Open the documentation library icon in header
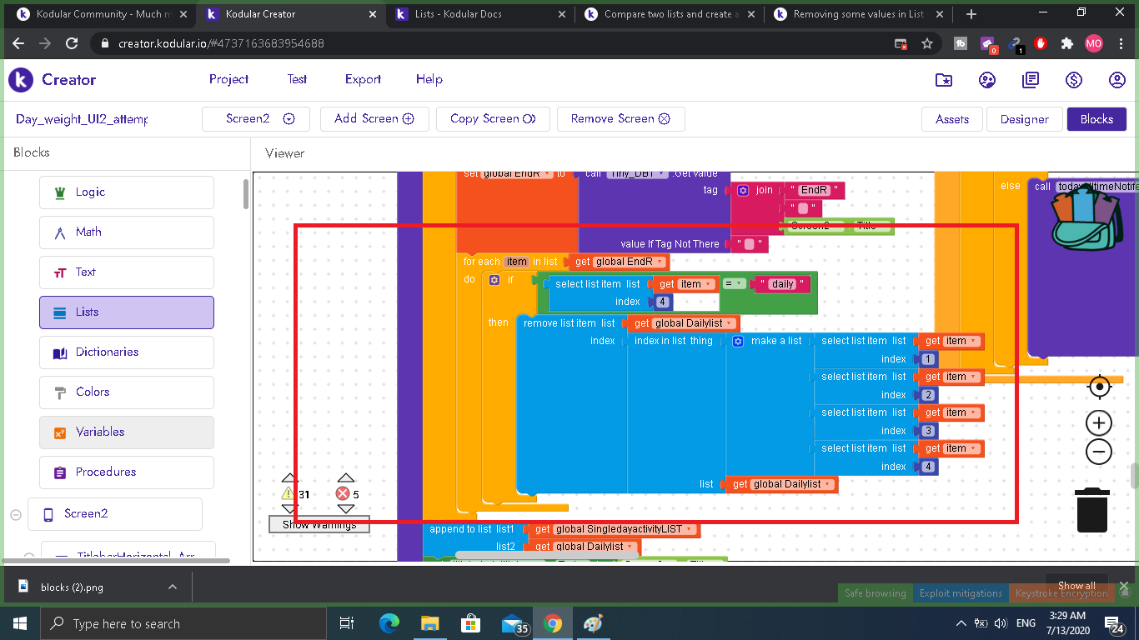1139x640 pixels. click(x=1031, y=80)
